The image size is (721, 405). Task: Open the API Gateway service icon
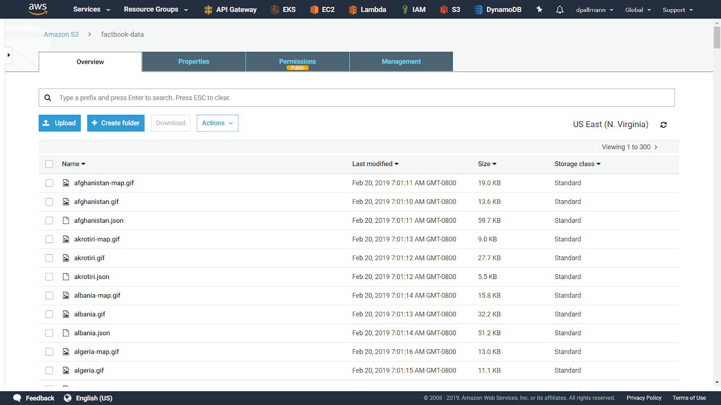click(230, 9)
